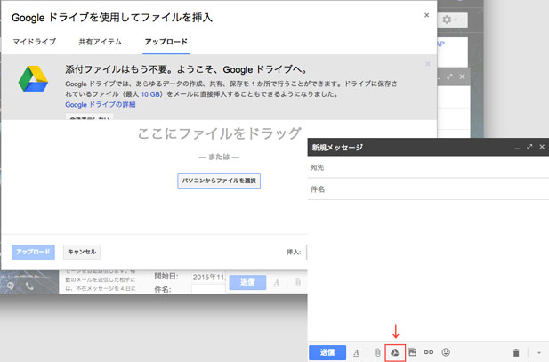Image resolution: width=549 pixels, height=362 pixels.
Task: Click the paperclip icon in background compose
Action: coord(297,283)
